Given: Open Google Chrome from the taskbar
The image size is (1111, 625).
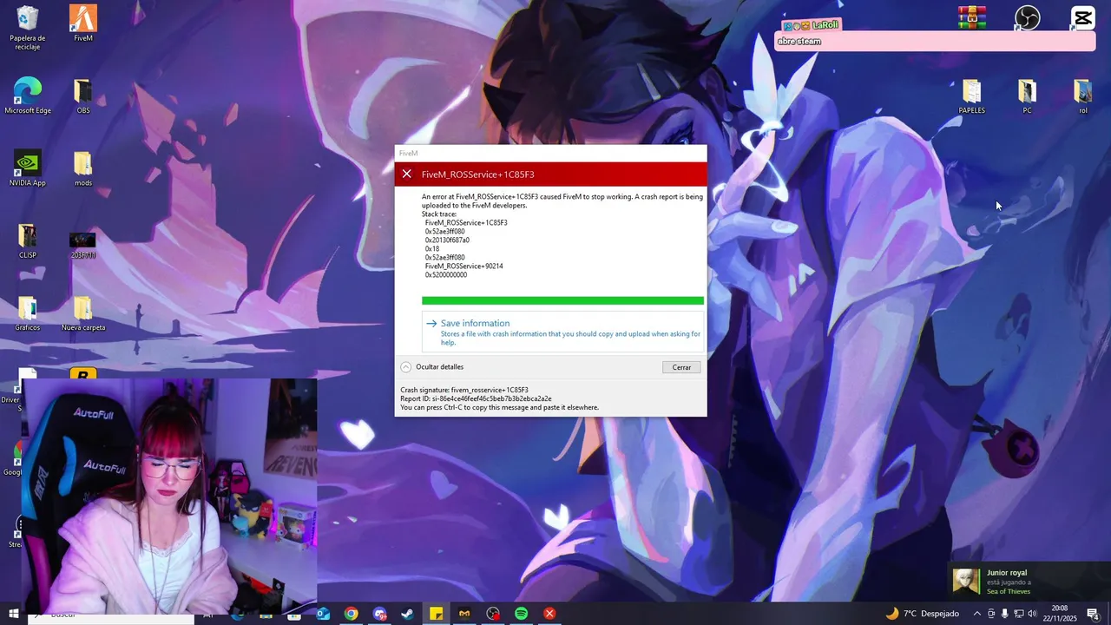Looking at the screenshot, I should click(351, 614).
